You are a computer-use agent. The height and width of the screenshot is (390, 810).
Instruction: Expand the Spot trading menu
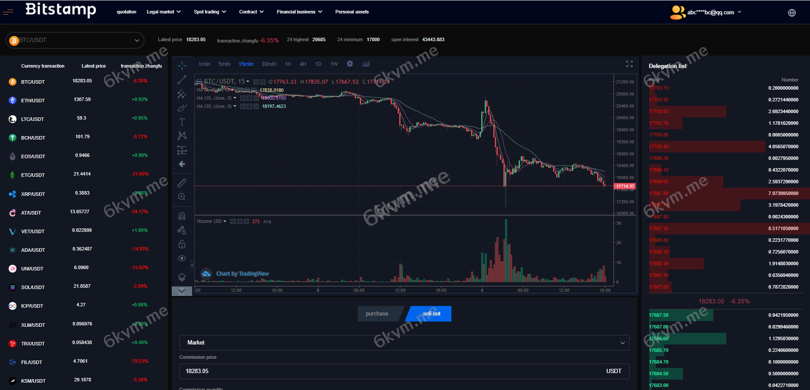[210, 12]
